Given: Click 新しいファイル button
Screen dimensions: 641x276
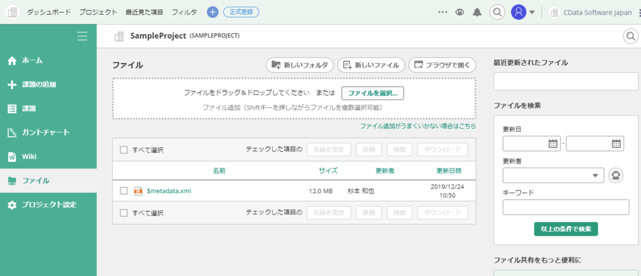Looking at the screenshot, I should [x=371, y=65].
